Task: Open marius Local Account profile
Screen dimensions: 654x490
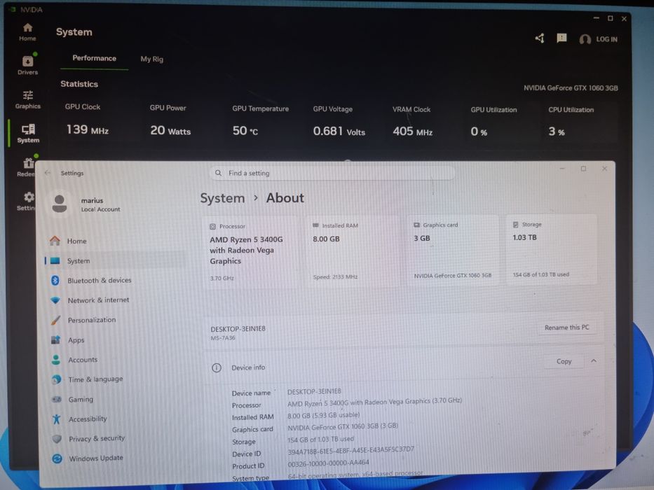Action: pos(86,204)
